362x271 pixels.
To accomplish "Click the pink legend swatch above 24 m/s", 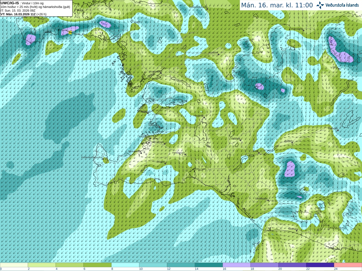I will tap(348, 265).
